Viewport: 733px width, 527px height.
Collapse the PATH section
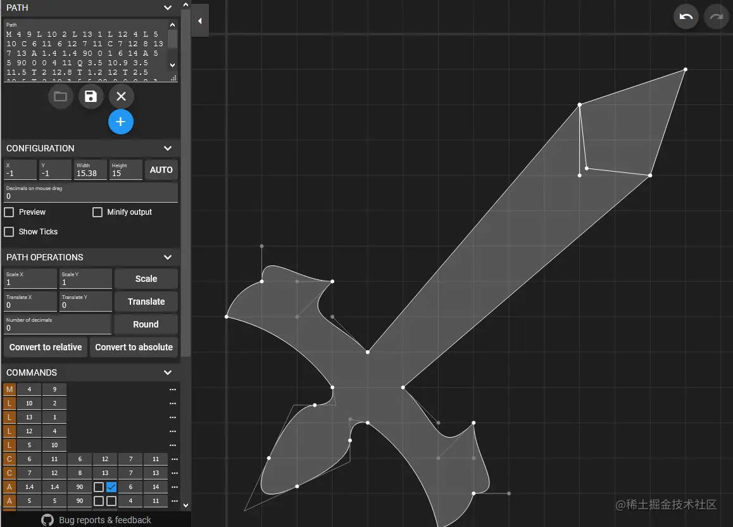[168, 8]
